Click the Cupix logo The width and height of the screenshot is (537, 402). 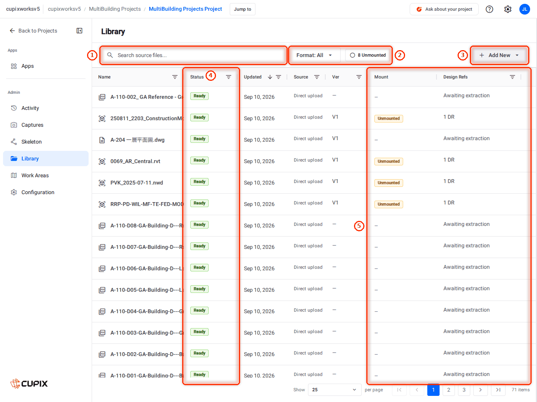tap(29, 384)
